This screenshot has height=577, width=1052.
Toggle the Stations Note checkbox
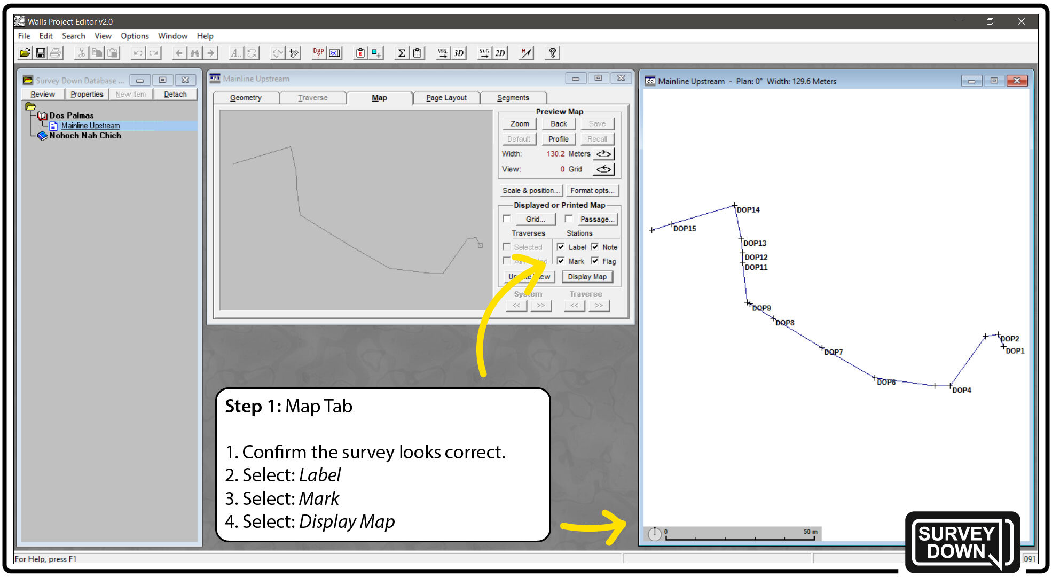pos(595,247)
